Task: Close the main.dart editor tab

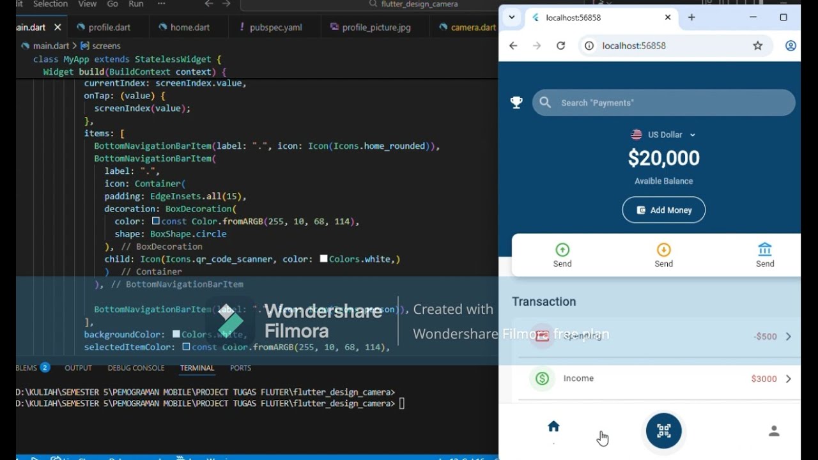Action: (58, 27)
